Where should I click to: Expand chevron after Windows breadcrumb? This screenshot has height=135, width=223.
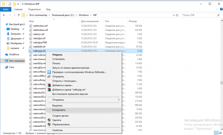91,15
